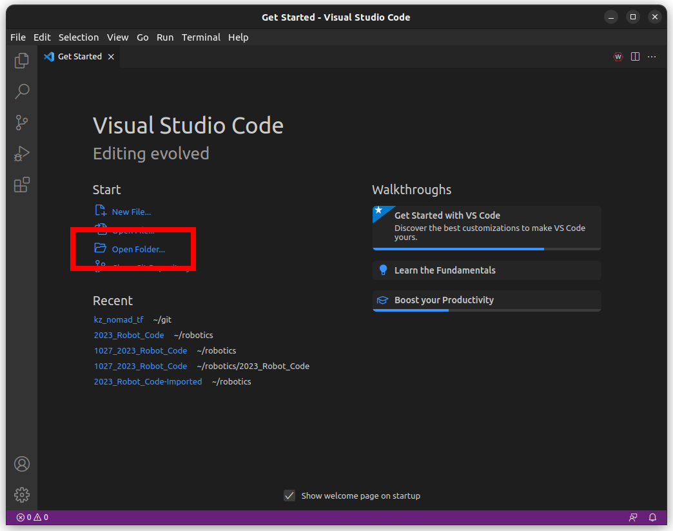The image size is (673, 531).
Task: Select the Get Started tab
Action: click(79, 57)
